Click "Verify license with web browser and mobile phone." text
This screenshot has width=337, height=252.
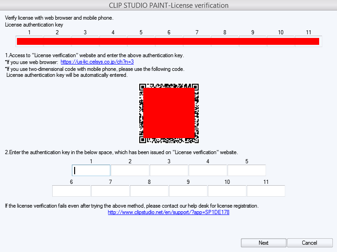click(59, 18)
